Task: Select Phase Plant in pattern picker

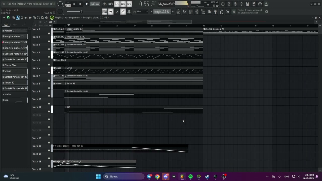Action: [x=15, y=65]
